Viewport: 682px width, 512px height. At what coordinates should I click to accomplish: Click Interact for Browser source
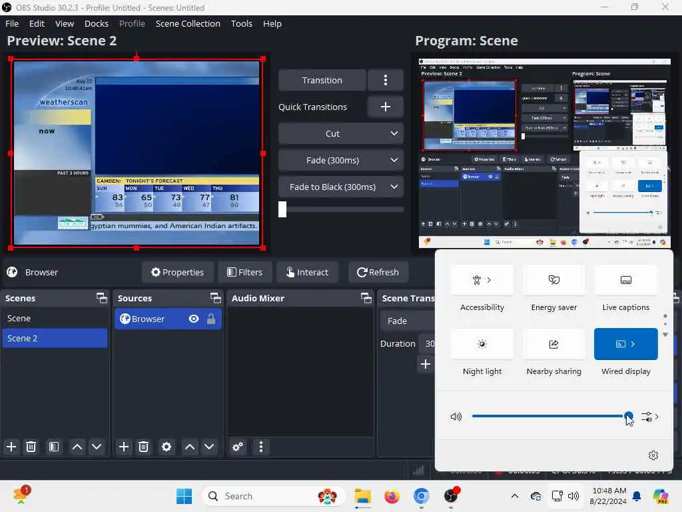308,272
